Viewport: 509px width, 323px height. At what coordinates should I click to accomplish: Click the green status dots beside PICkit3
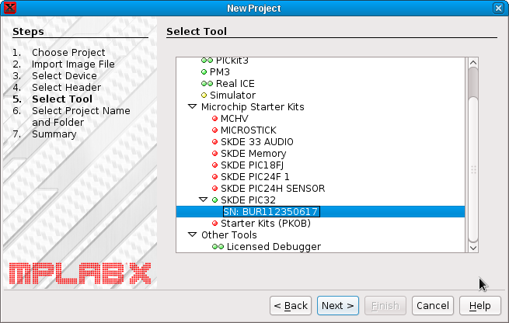(207, 61)
